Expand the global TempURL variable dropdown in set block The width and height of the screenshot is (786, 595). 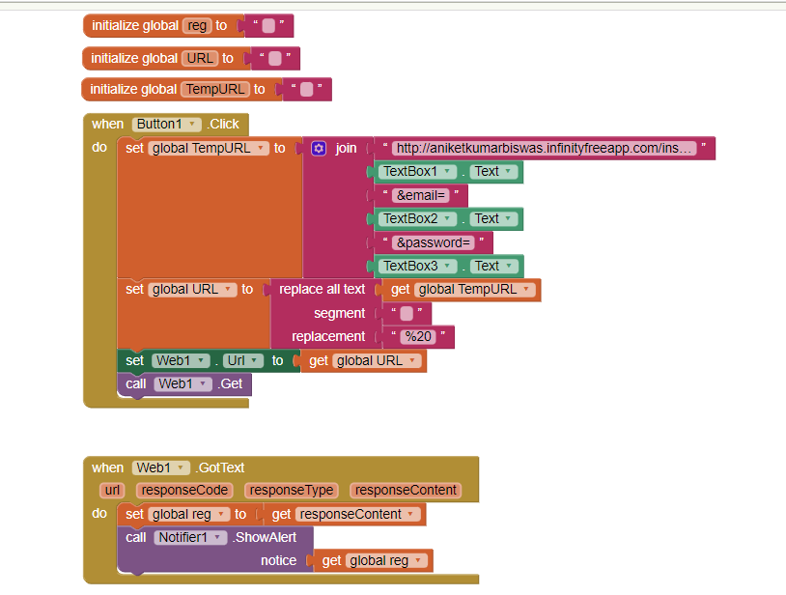(261, 149)
